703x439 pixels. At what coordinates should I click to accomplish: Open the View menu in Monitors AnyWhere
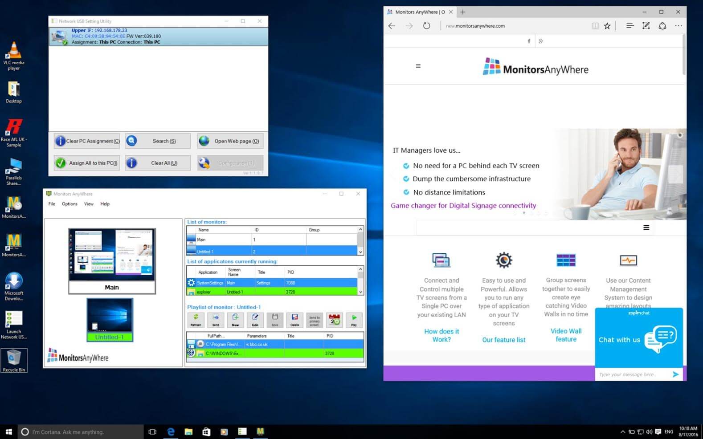[x=89, y=204]
